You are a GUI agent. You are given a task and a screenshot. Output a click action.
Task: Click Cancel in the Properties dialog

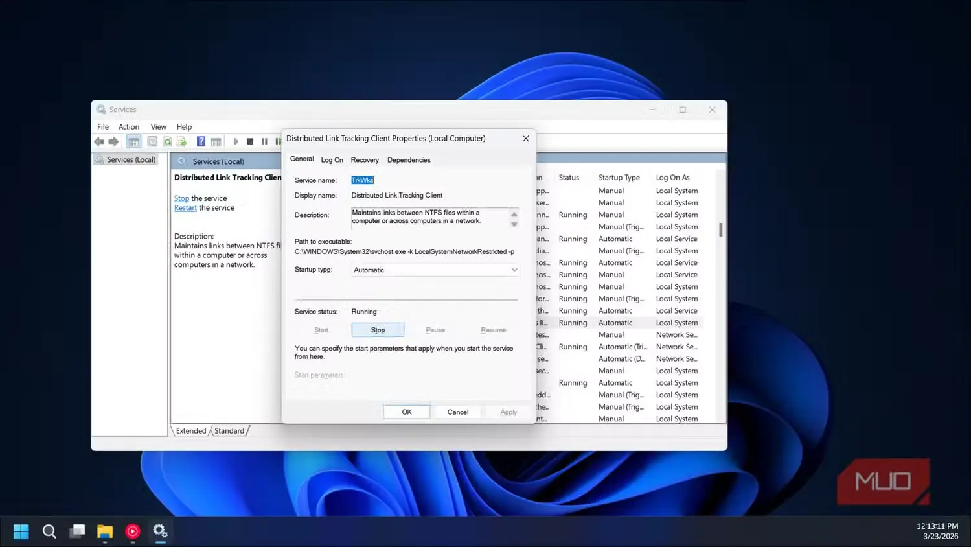tap(458, 412)
